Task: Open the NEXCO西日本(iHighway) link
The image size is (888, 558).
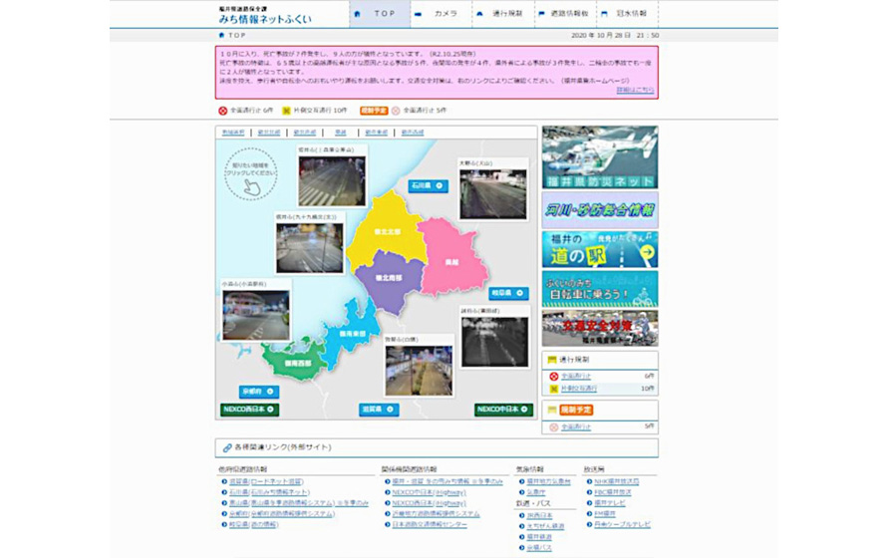Action: click(429, 503)
